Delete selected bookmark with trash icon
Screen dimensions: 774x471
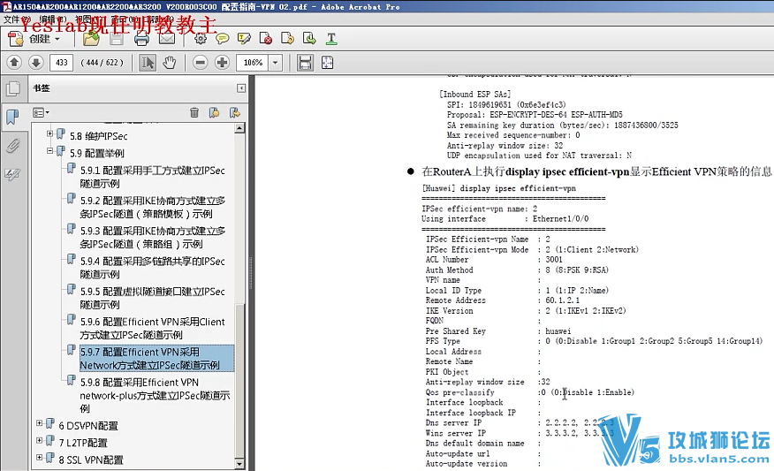click(x=194, y=112)
